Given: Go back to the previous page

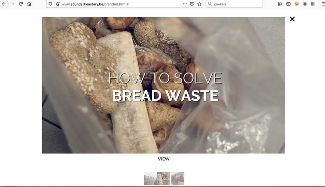Looking at the screenshot, I should point(4,4).
